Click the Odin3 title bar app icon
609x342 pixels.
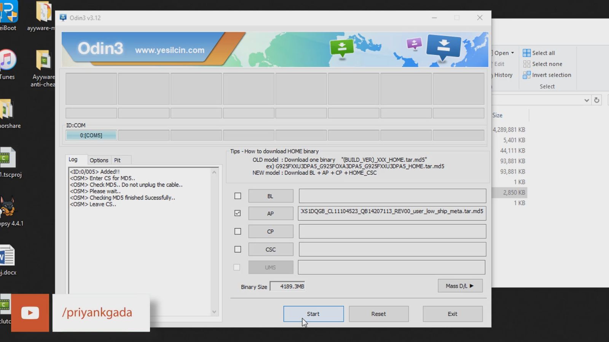(x=63, y=18)
